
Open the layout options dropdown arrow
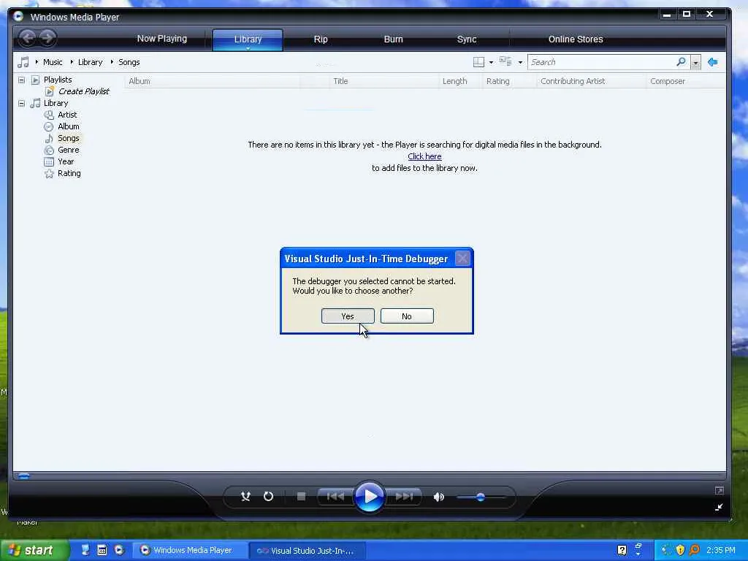coord(492,63)
